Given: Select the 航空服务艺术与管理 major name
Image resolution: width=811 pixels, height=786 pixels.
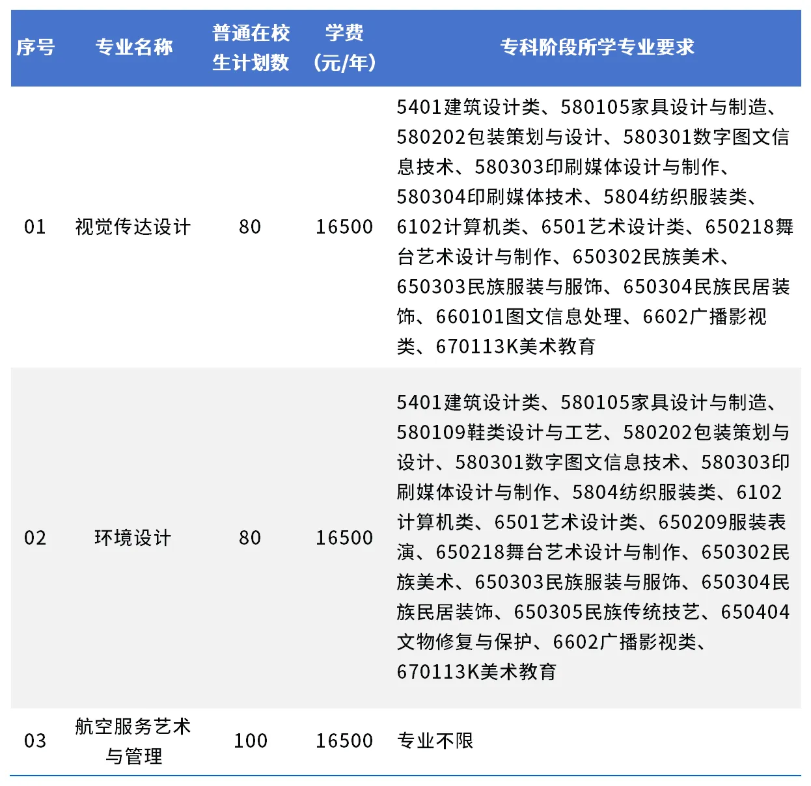Looking at the screenshot, I should click(133, 741).
